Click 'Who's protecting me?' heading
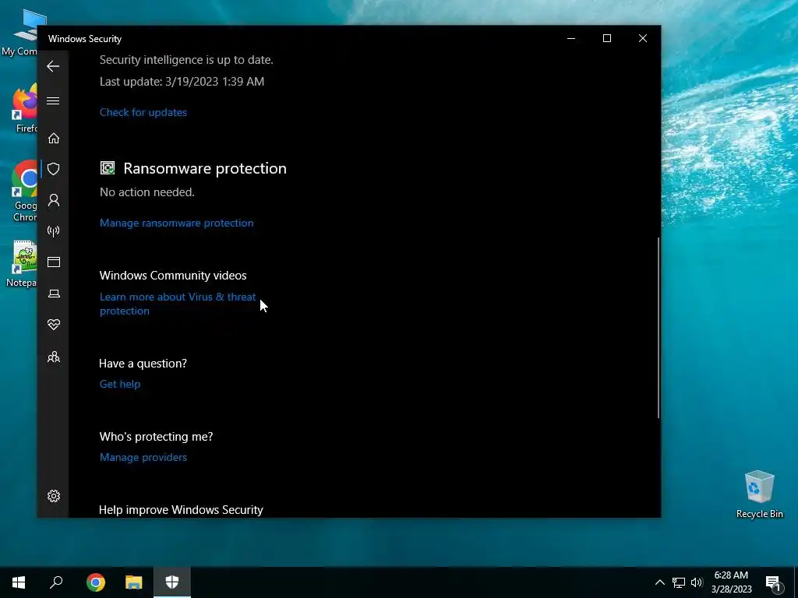The width and height of the screenshot is (798, 598). click(156, 437)
